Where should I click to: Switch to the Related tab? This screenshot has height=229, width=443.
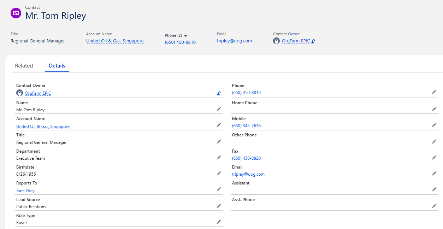[x=24, y=66]
